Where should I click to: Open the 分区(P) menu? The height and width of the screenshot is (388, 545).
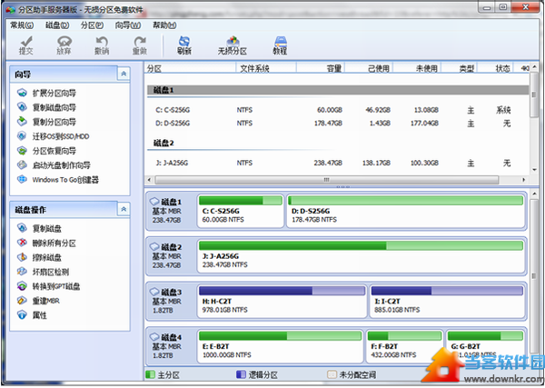tap(92, 25)
